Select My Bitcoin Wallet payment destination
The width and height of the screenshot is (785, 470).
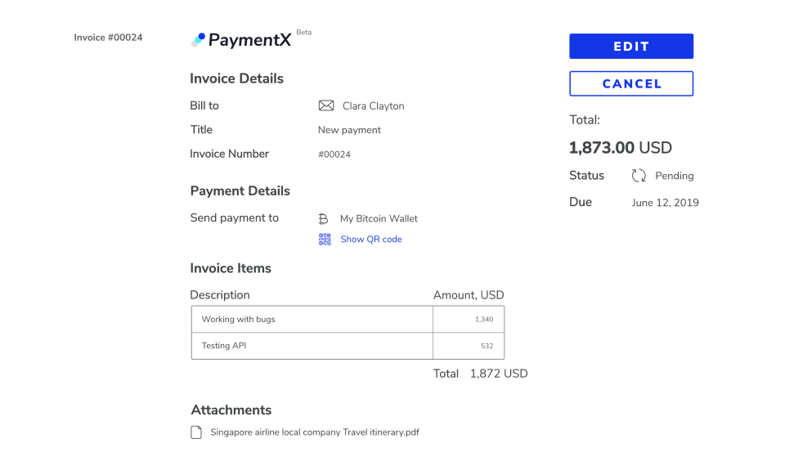pos(379,219)
